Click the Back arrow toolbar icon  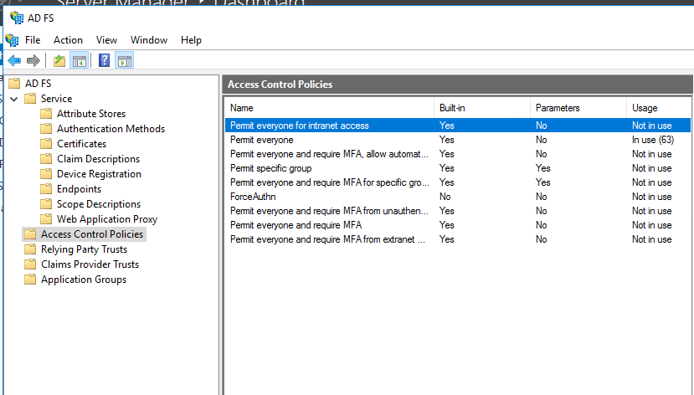pyautogui.click(x=14, y=60)
